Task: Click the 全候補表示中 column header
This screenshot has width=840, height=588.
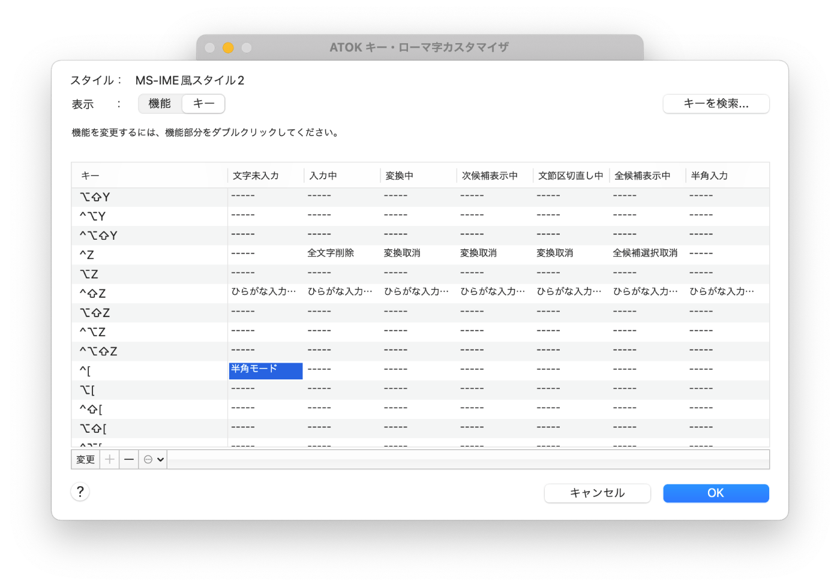Action: pos(647,176)
